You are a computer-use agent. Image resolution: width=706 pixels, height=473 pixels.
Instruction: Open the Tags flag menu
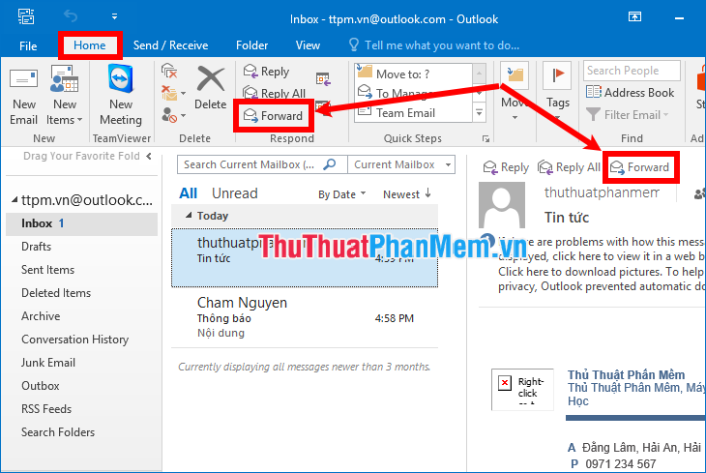(x=557, y=92)
